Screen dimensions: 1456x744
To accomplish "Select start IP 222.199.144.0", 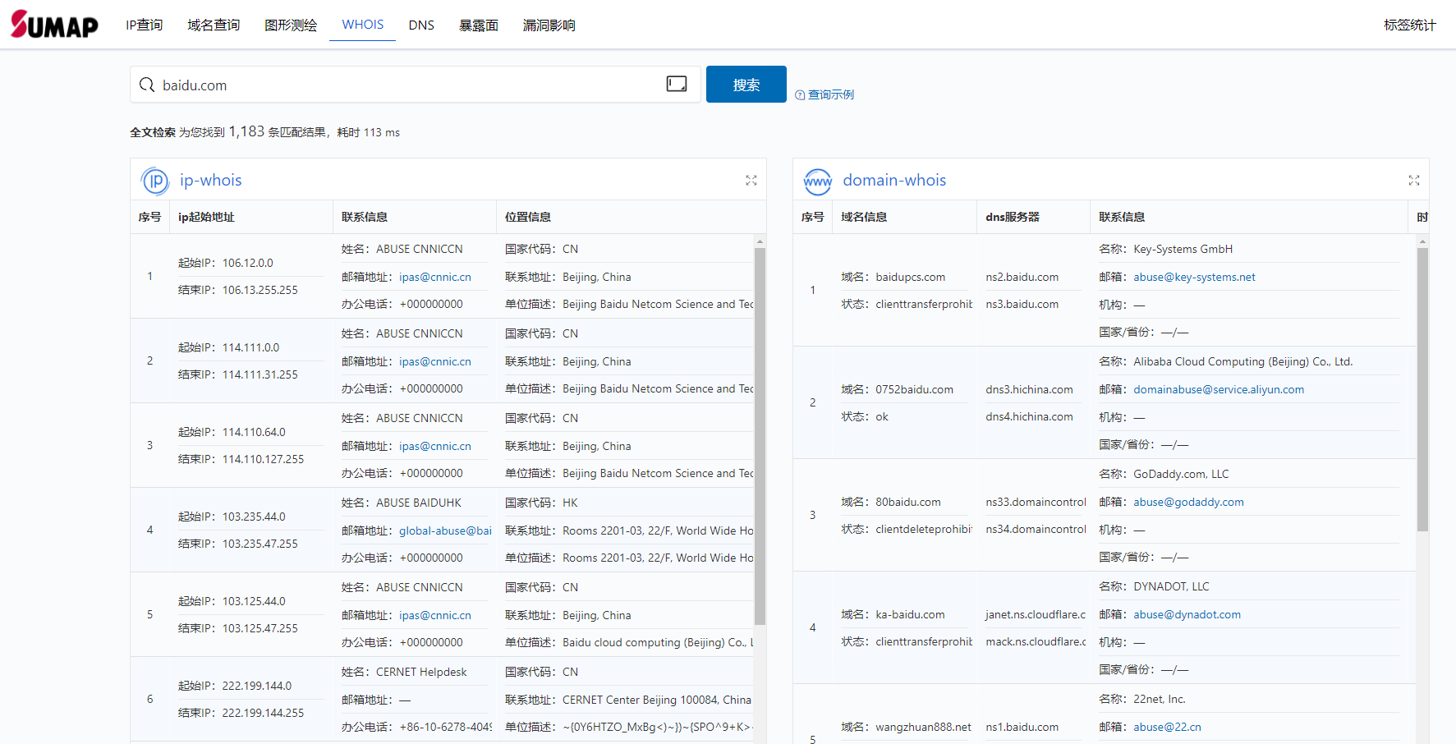I will point(256,686).
